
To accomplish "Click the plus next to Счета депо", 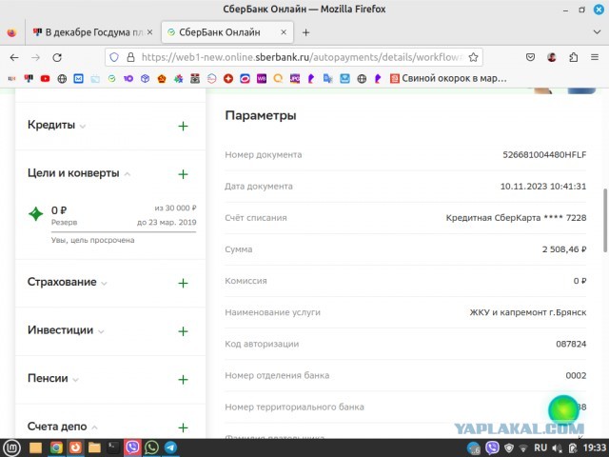I will (x=183, y=427).
